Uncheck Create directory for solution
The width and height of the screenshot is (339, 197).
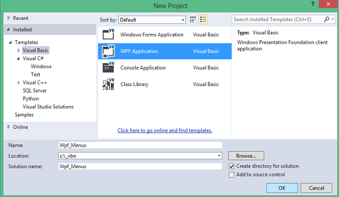(231, 166)
